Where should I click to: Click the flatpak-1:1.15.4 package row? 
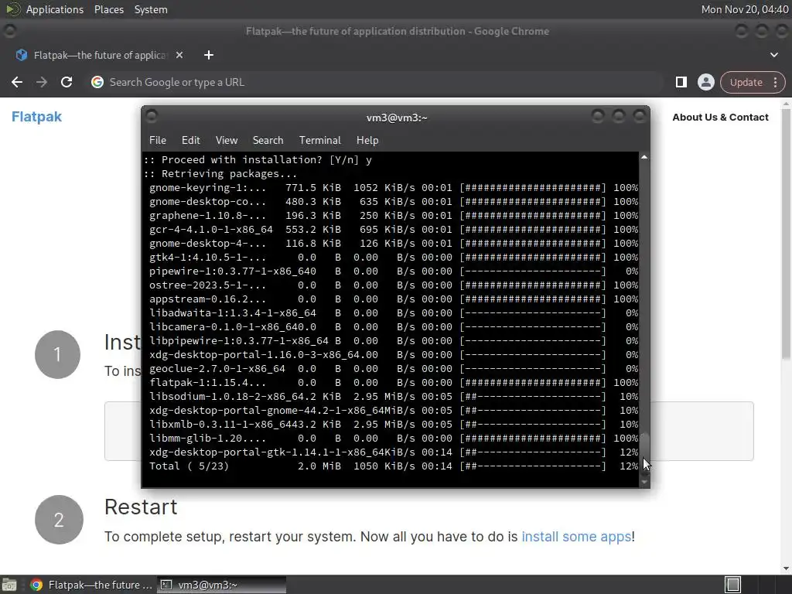click(394, 383)
